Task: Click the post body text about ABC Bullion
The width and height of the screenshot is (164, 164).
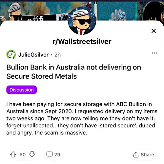Action: (82, 118)
